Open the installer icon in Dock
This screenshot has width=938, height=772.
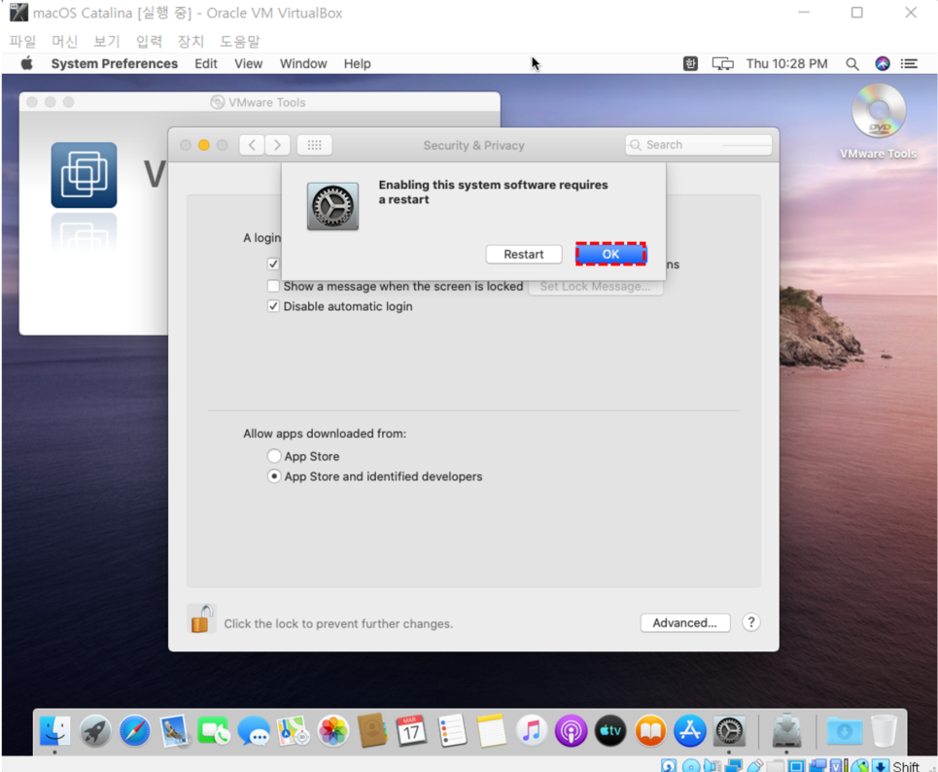[786, 731]
